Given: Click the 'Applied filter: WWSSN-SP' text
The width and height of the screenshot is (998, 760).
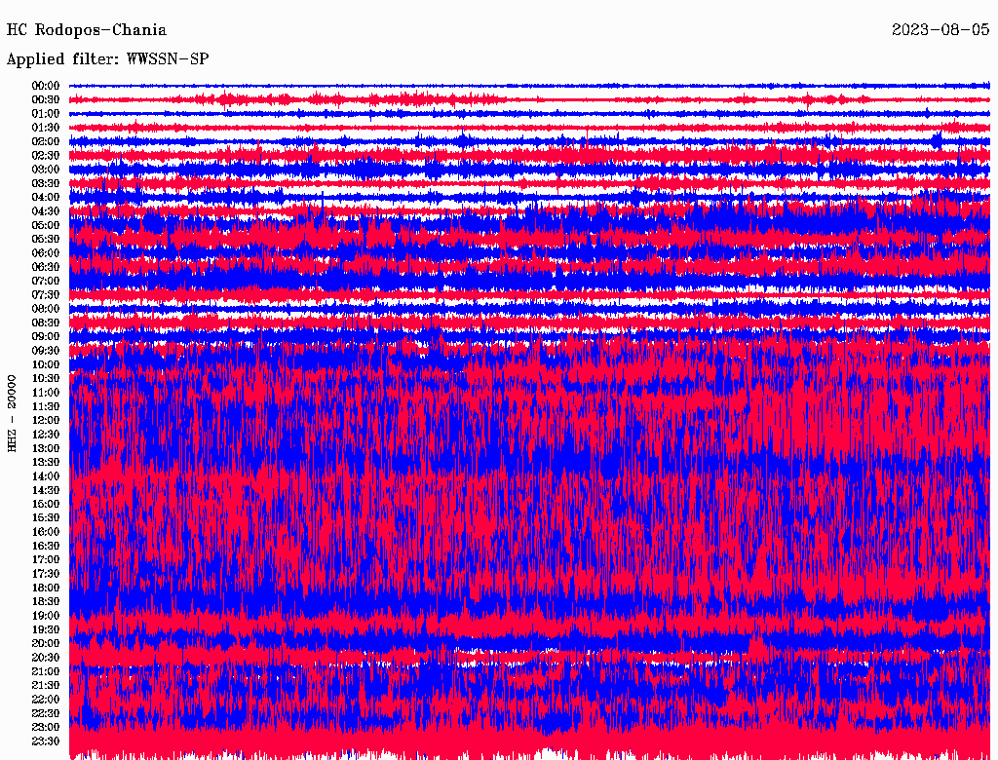Looking at the screenshot, I should (107, 59).
